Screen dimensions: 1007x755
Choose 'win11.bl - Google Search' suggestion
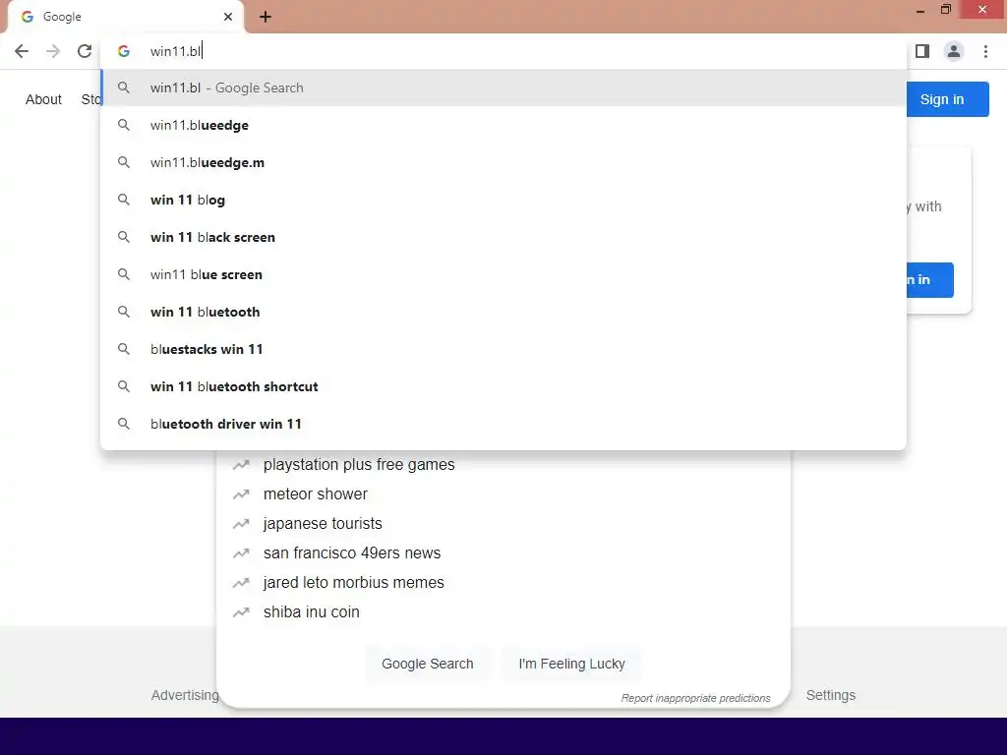click(x=503, y=87)
